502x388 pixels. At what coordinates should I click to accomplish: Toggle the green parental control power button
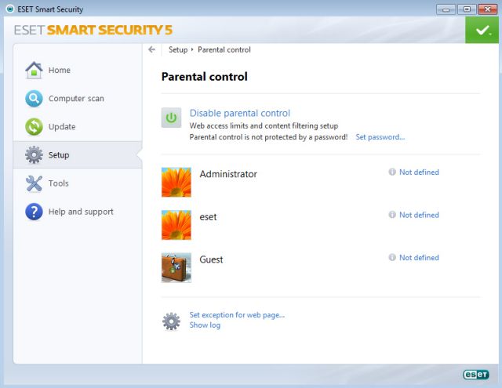coord(171,118)
